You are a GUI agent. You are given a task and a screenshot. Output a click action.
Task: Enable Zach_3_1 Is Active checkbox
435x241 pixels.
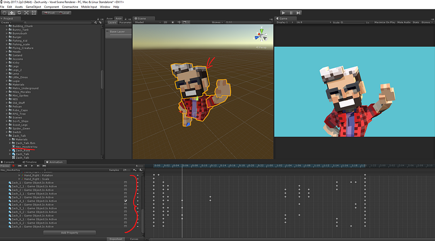pyautogui.click(x=125, y=194)
